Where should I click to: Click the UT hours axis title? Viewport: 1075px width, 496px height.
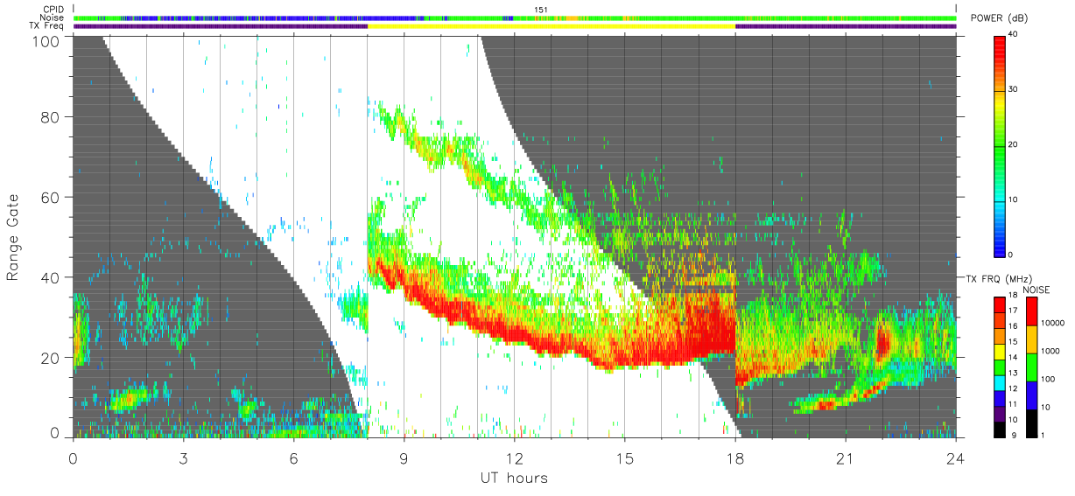[x=513, y=479]
